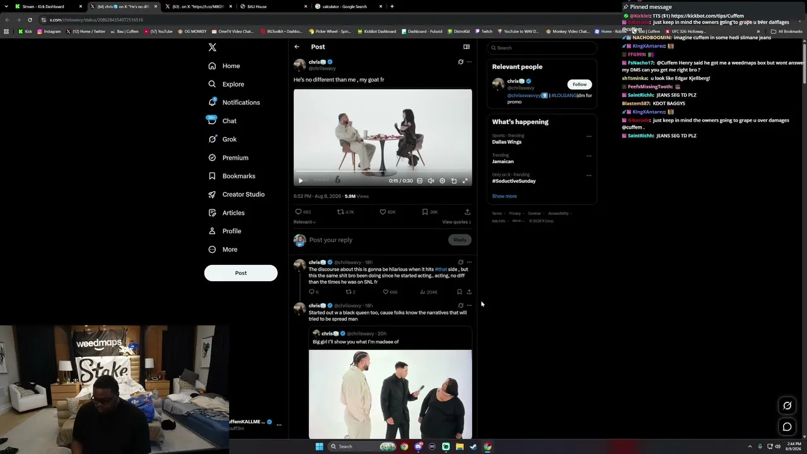Image resolution: width=807 pixels, height=454 pixels.
Task: Toggle picture-in-picture for the video
Action: point(454,181)
